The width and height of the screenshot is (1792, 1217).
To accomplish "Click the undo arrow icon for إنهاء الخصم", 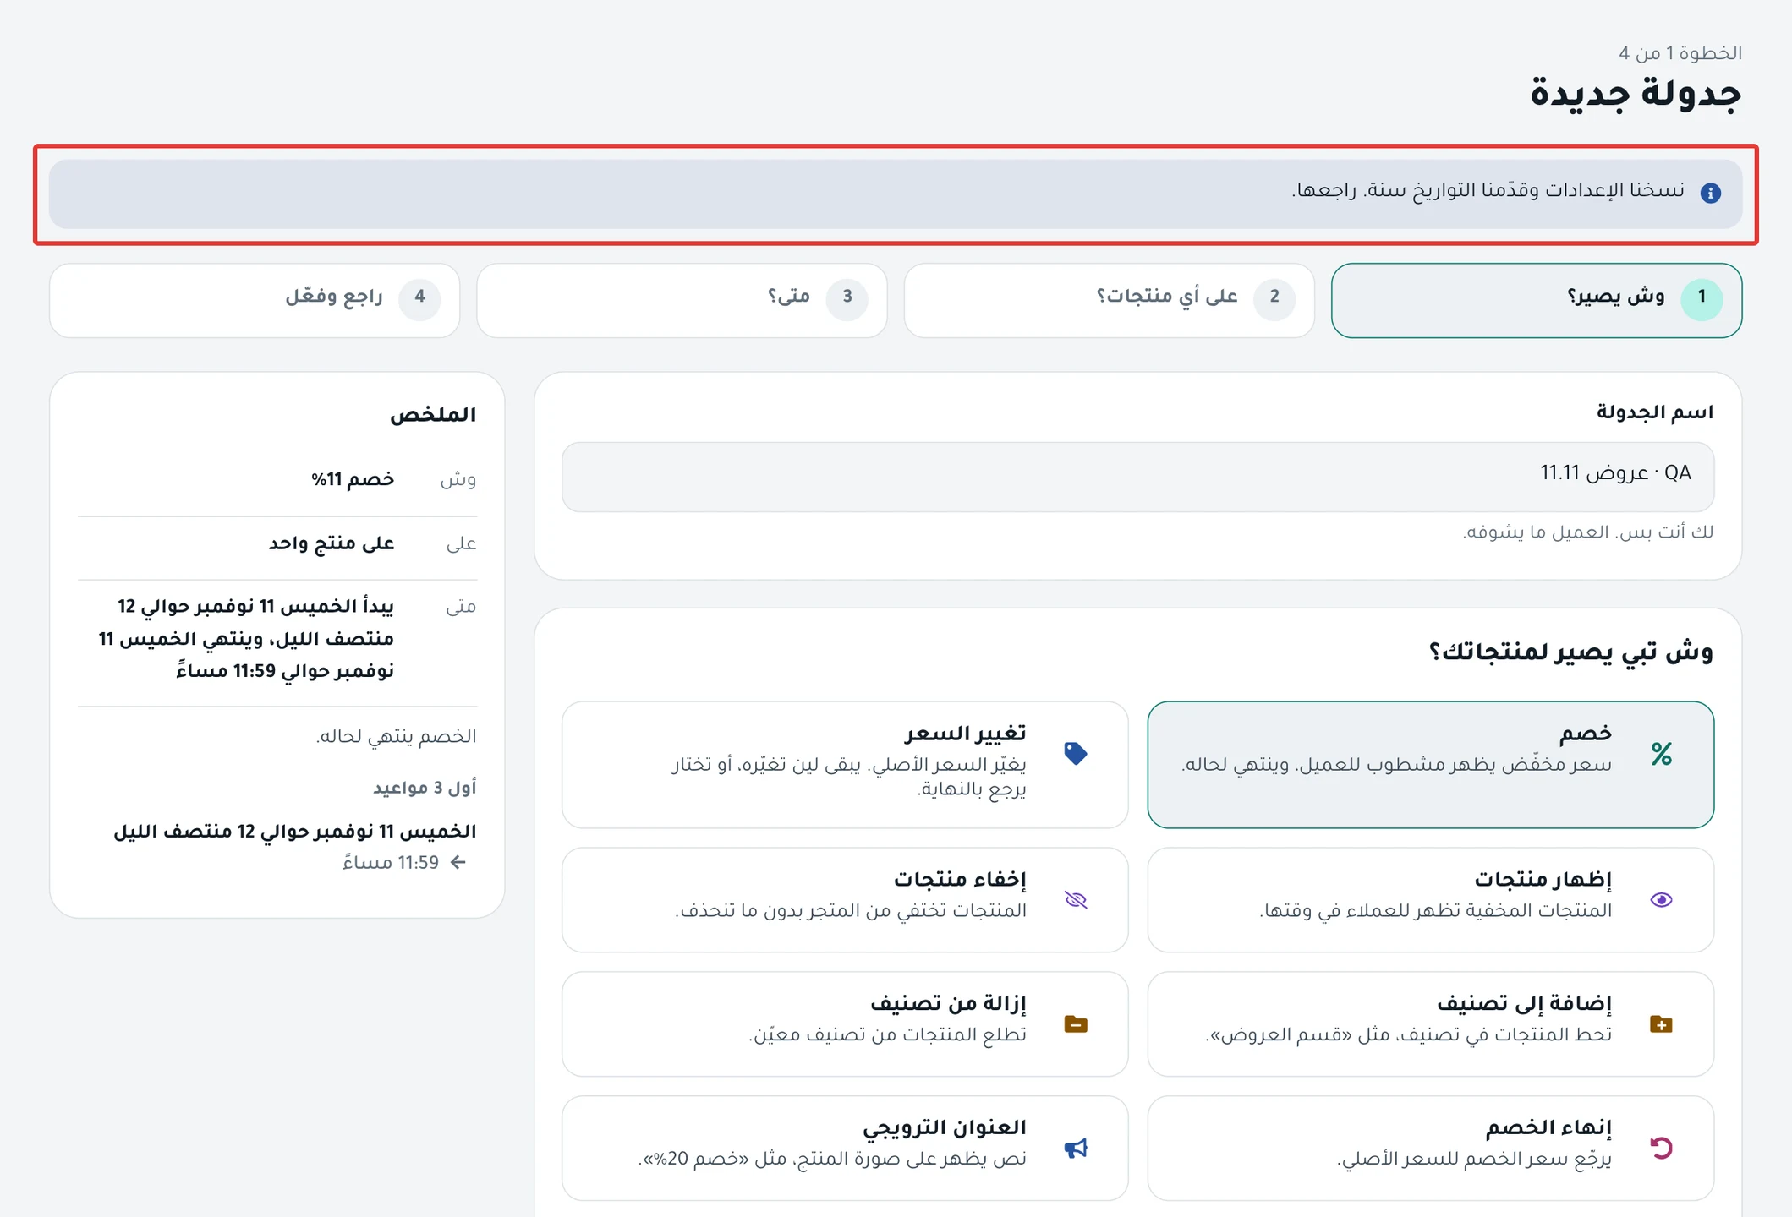I will pos(1661,1147).
